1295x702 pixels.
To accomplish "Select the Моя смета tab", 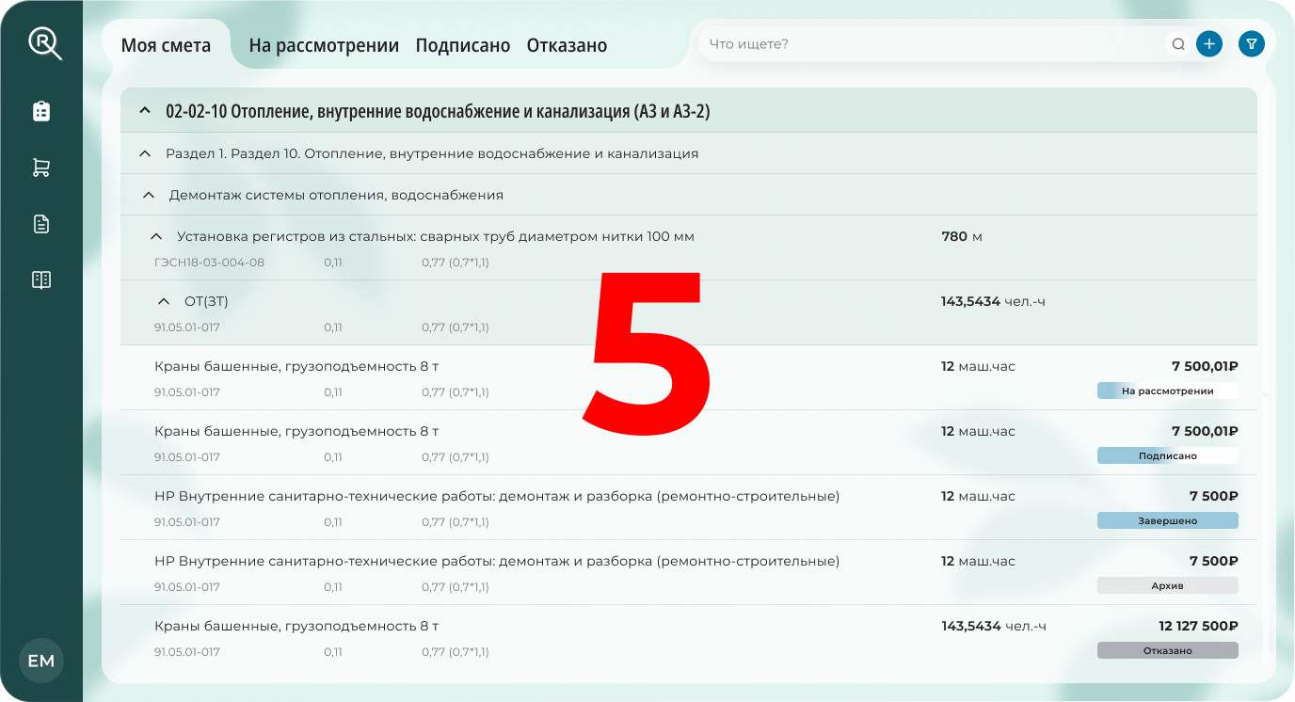I will pos(168,42).
